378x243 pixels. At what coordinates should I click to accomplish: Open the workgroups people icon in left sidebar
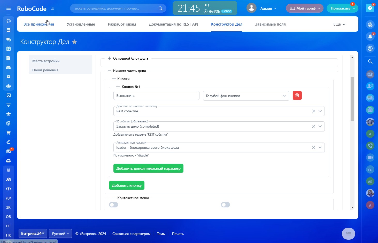click(9, 86)
